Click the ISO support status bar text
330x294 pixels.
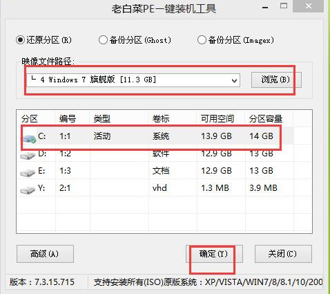click(208, 282)
